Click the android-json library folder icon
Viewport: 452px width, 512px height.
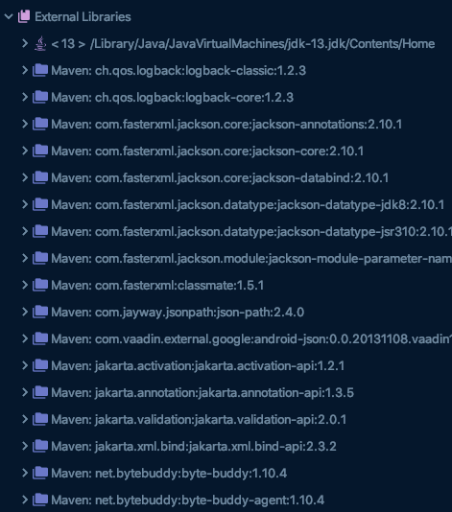40,337
